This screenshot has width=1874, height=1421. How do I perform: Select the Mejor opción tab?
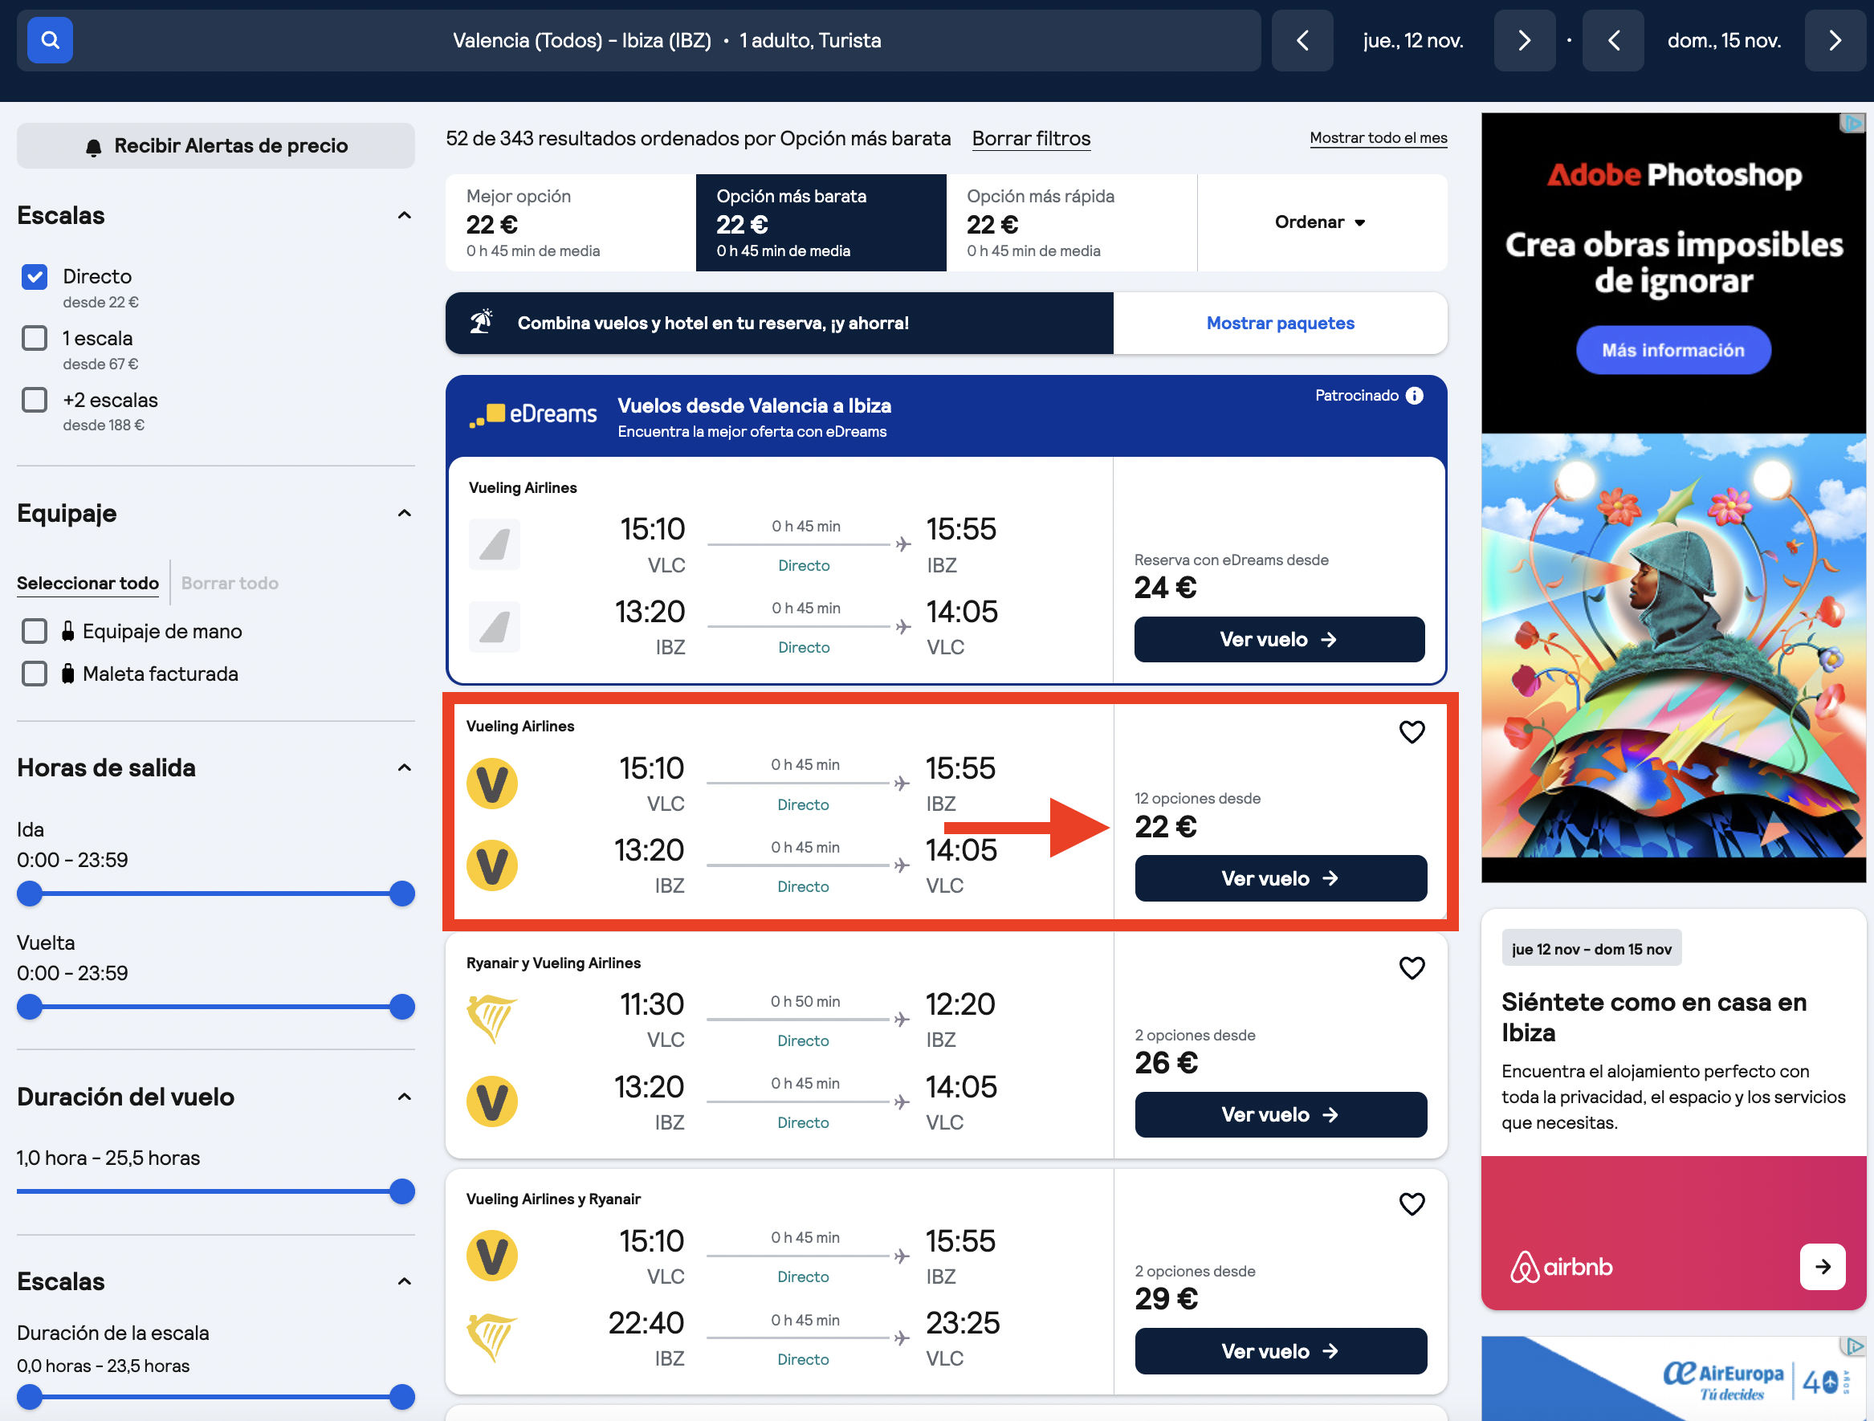(570, 223)
